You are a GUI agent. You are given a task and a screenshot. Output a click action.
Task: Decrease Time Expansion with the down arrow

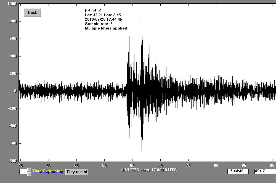point(29,174)
